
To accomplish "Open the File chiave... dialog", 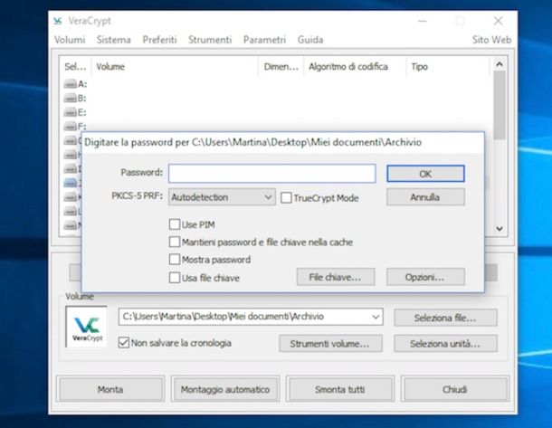I will tap(336, 278).
